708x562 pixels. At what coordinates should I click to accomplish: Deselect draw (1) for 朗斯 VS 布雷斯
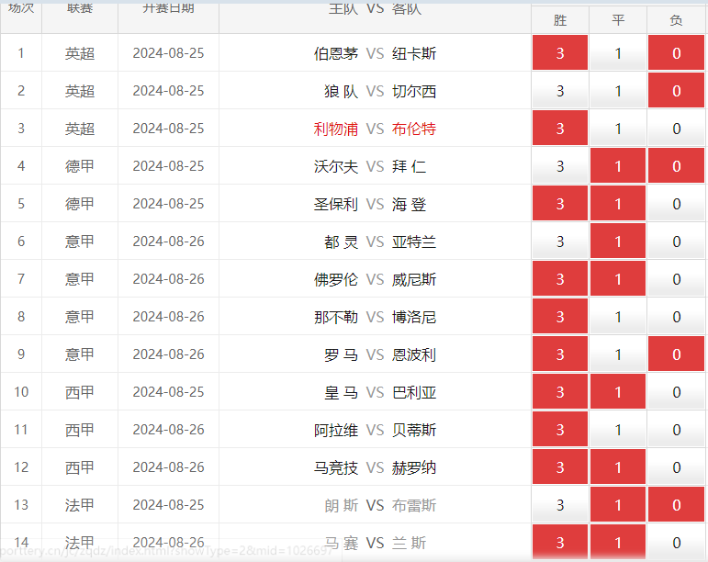(x=618, y=505)
